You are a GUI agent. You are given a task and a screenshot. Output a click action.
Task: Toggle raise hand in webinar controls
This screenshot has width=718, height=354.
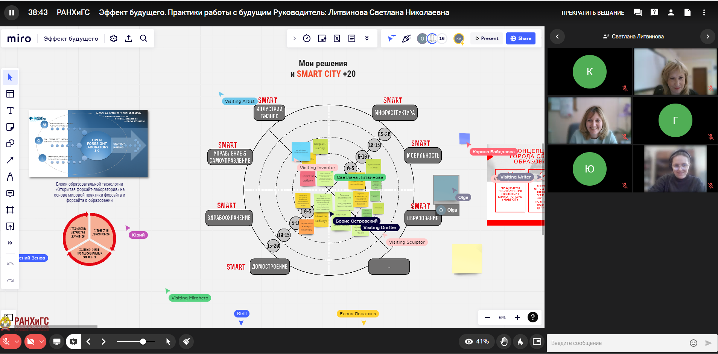pos(504,342)
